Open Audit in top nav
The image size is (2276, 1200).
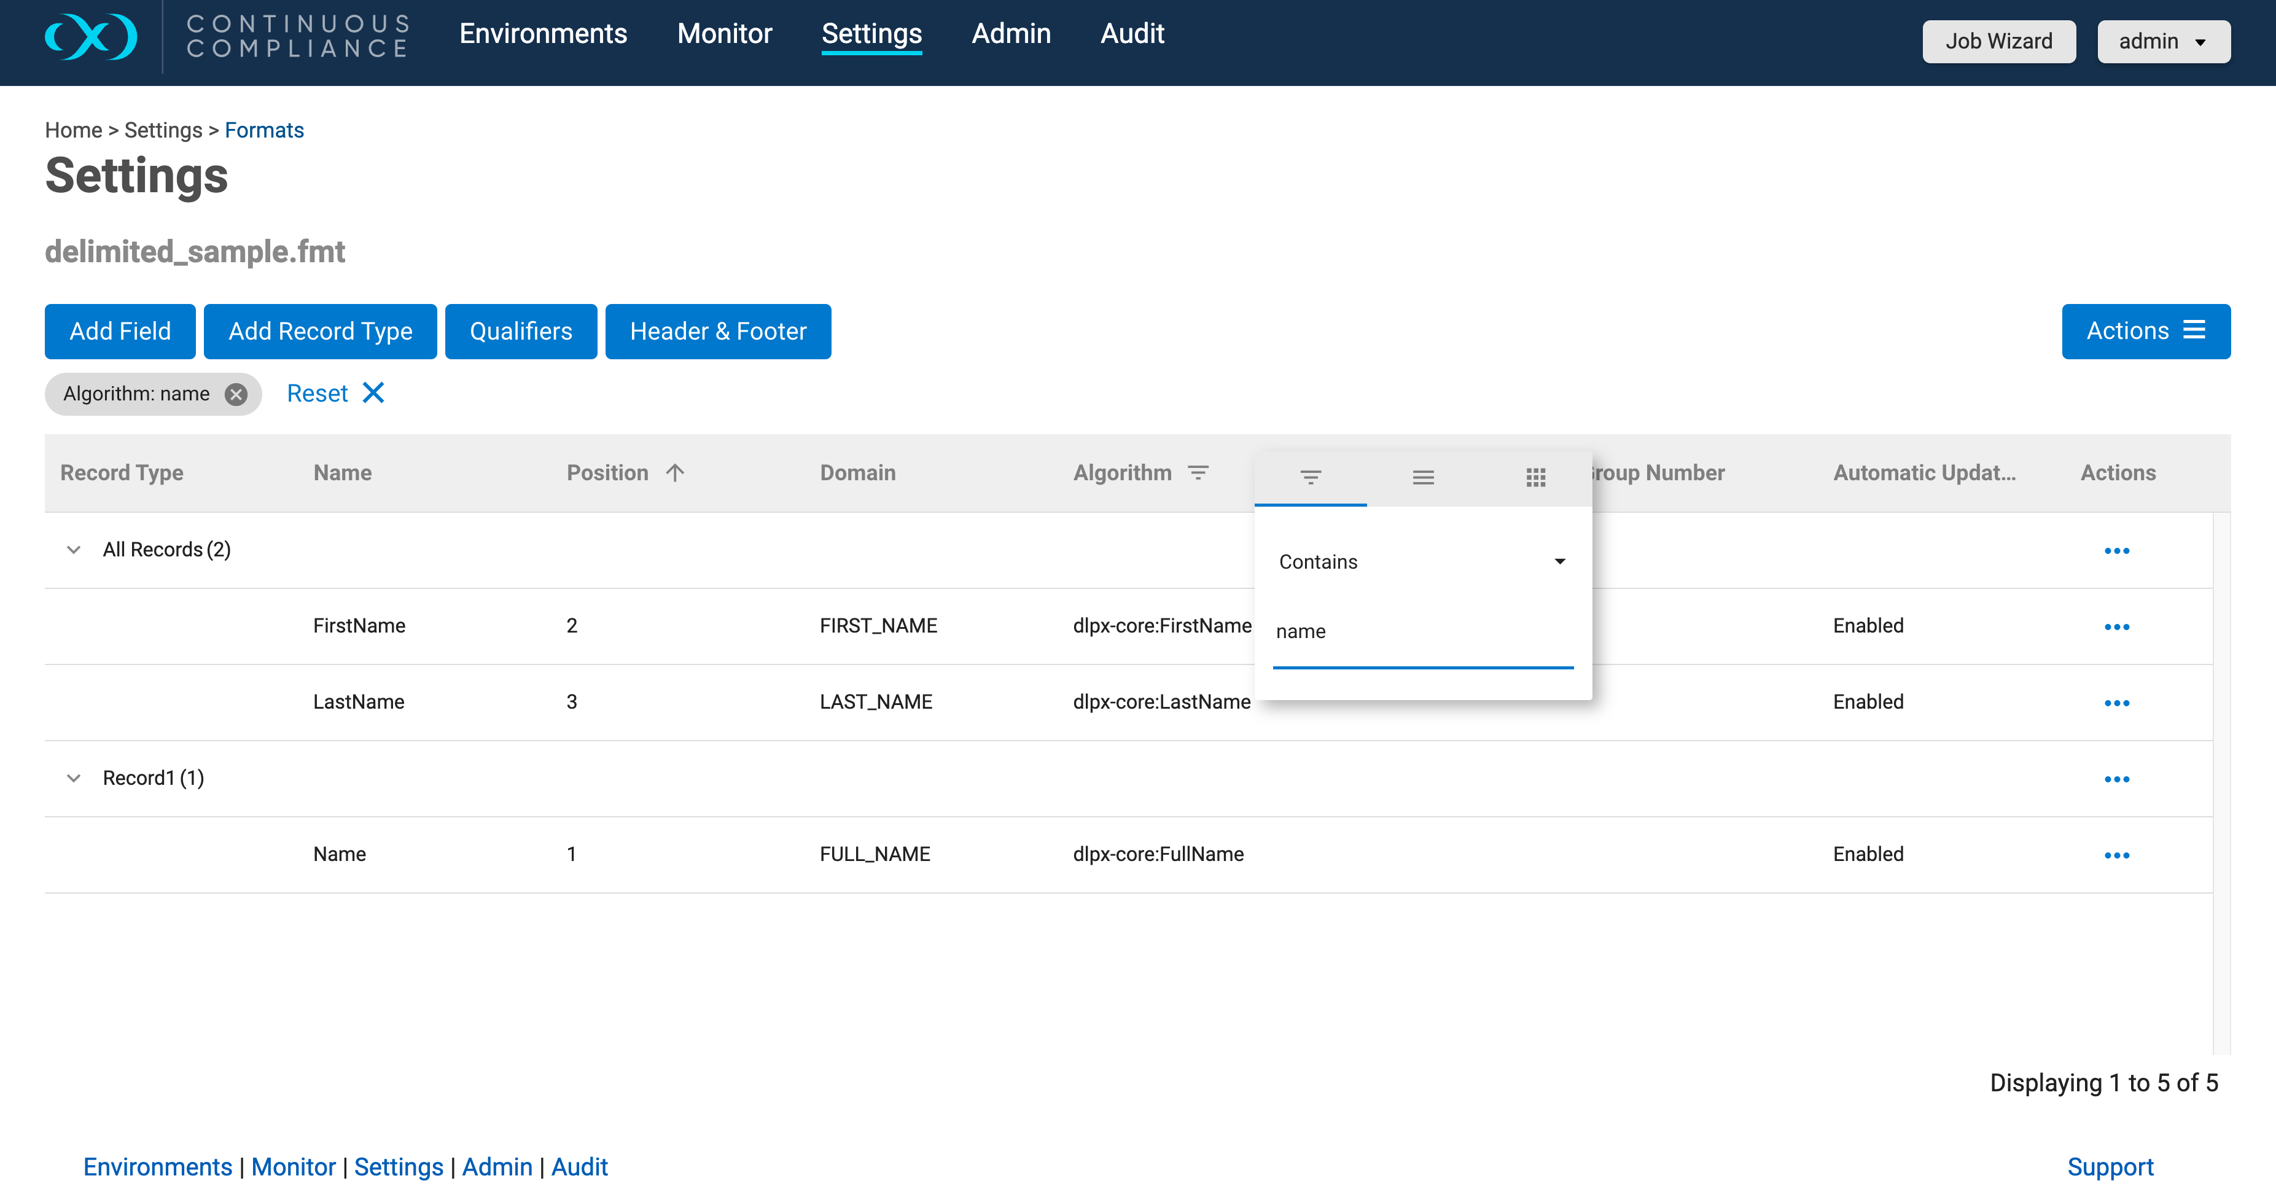point(1132,34)
